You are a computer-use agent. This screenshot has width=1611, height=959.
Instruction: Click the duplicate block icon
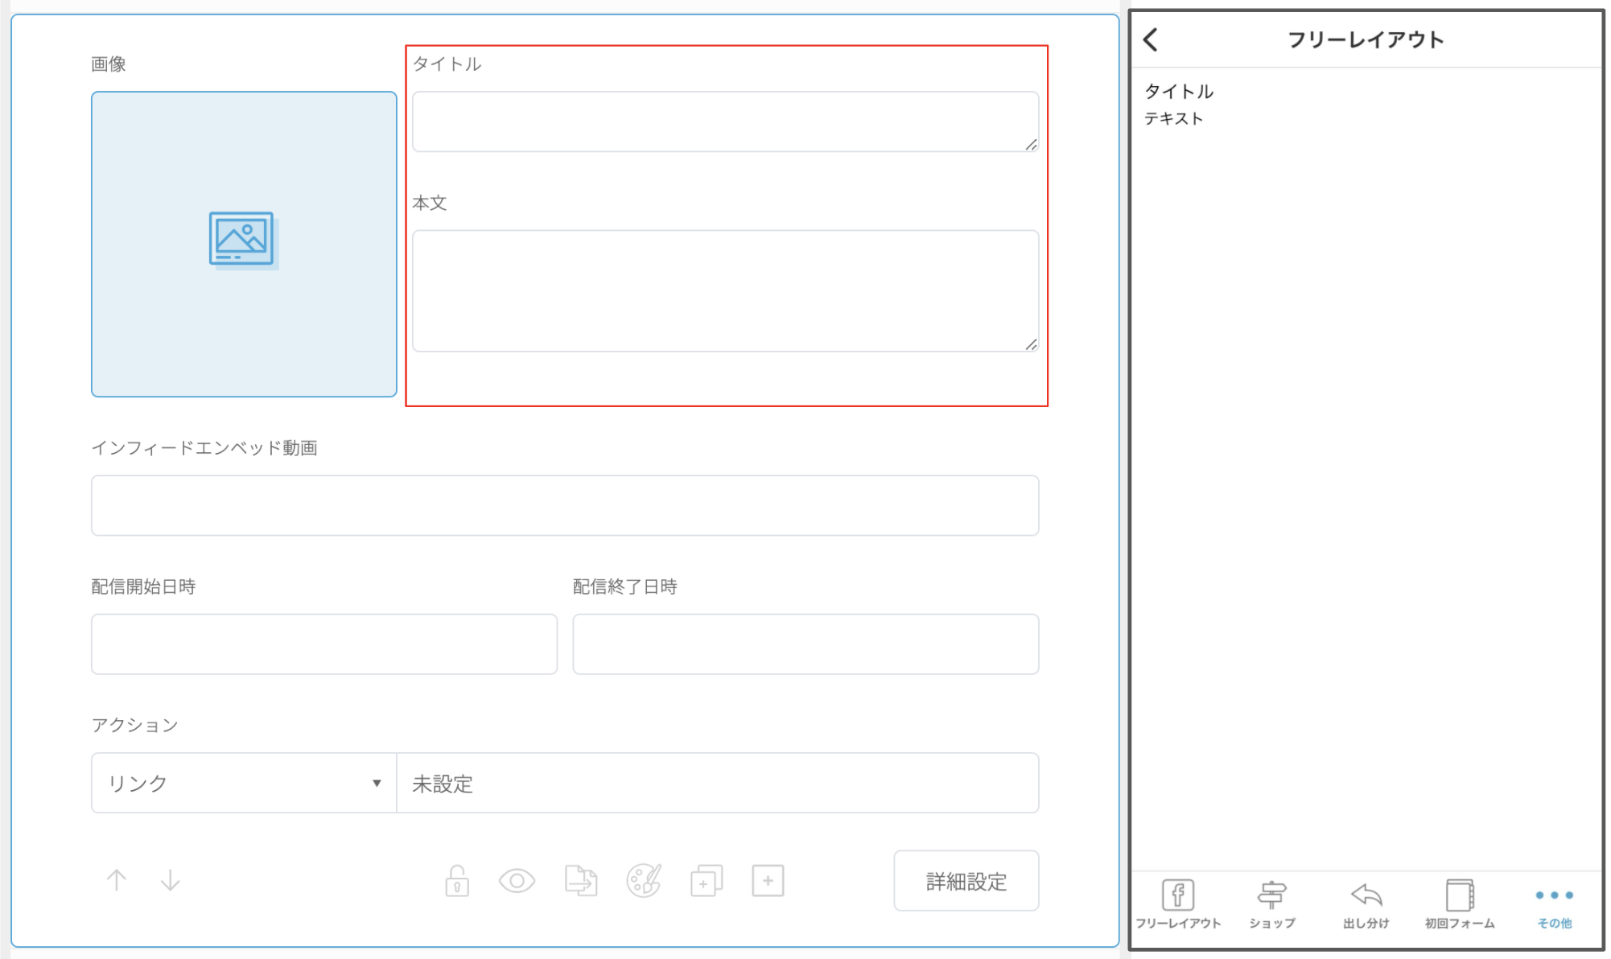707,881
